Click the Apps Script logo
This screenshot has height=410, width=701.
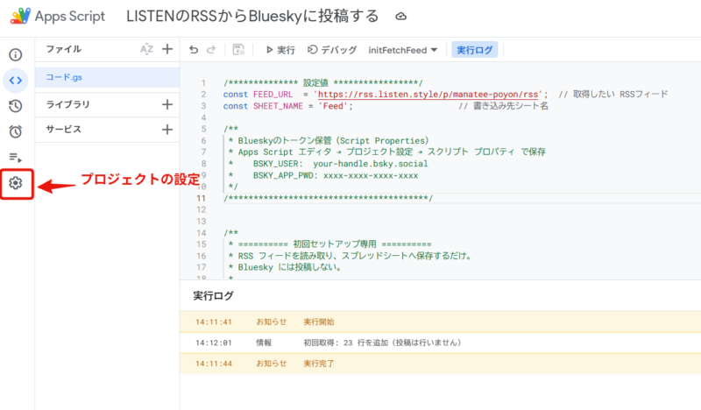click(20, 16)
